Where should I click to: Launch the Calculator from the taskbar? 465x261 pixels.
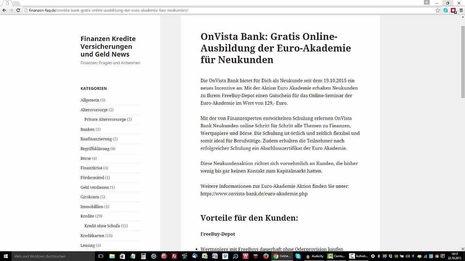(x=143, y=256)
